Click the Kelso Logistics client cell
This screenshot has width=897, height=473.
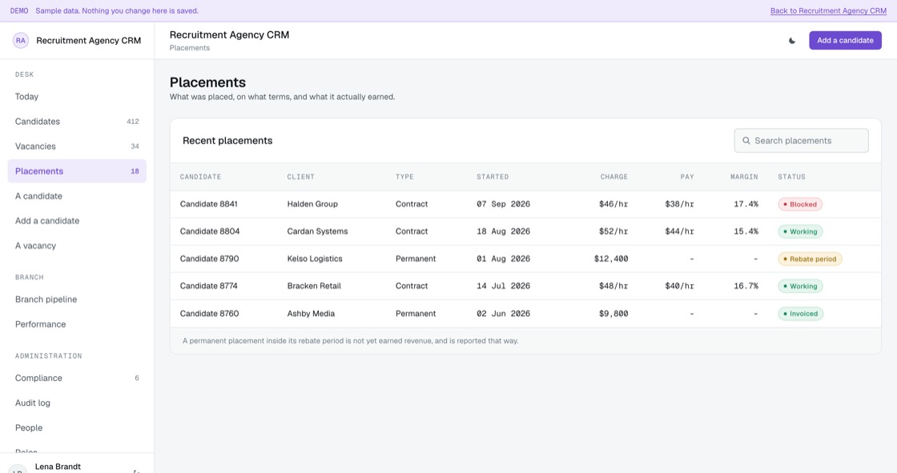pyautogui.click(x=315, y=259)
